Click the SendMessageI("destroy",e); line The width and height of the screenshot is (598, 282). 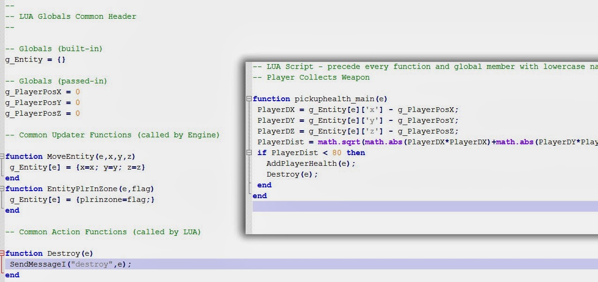point(71,264)
